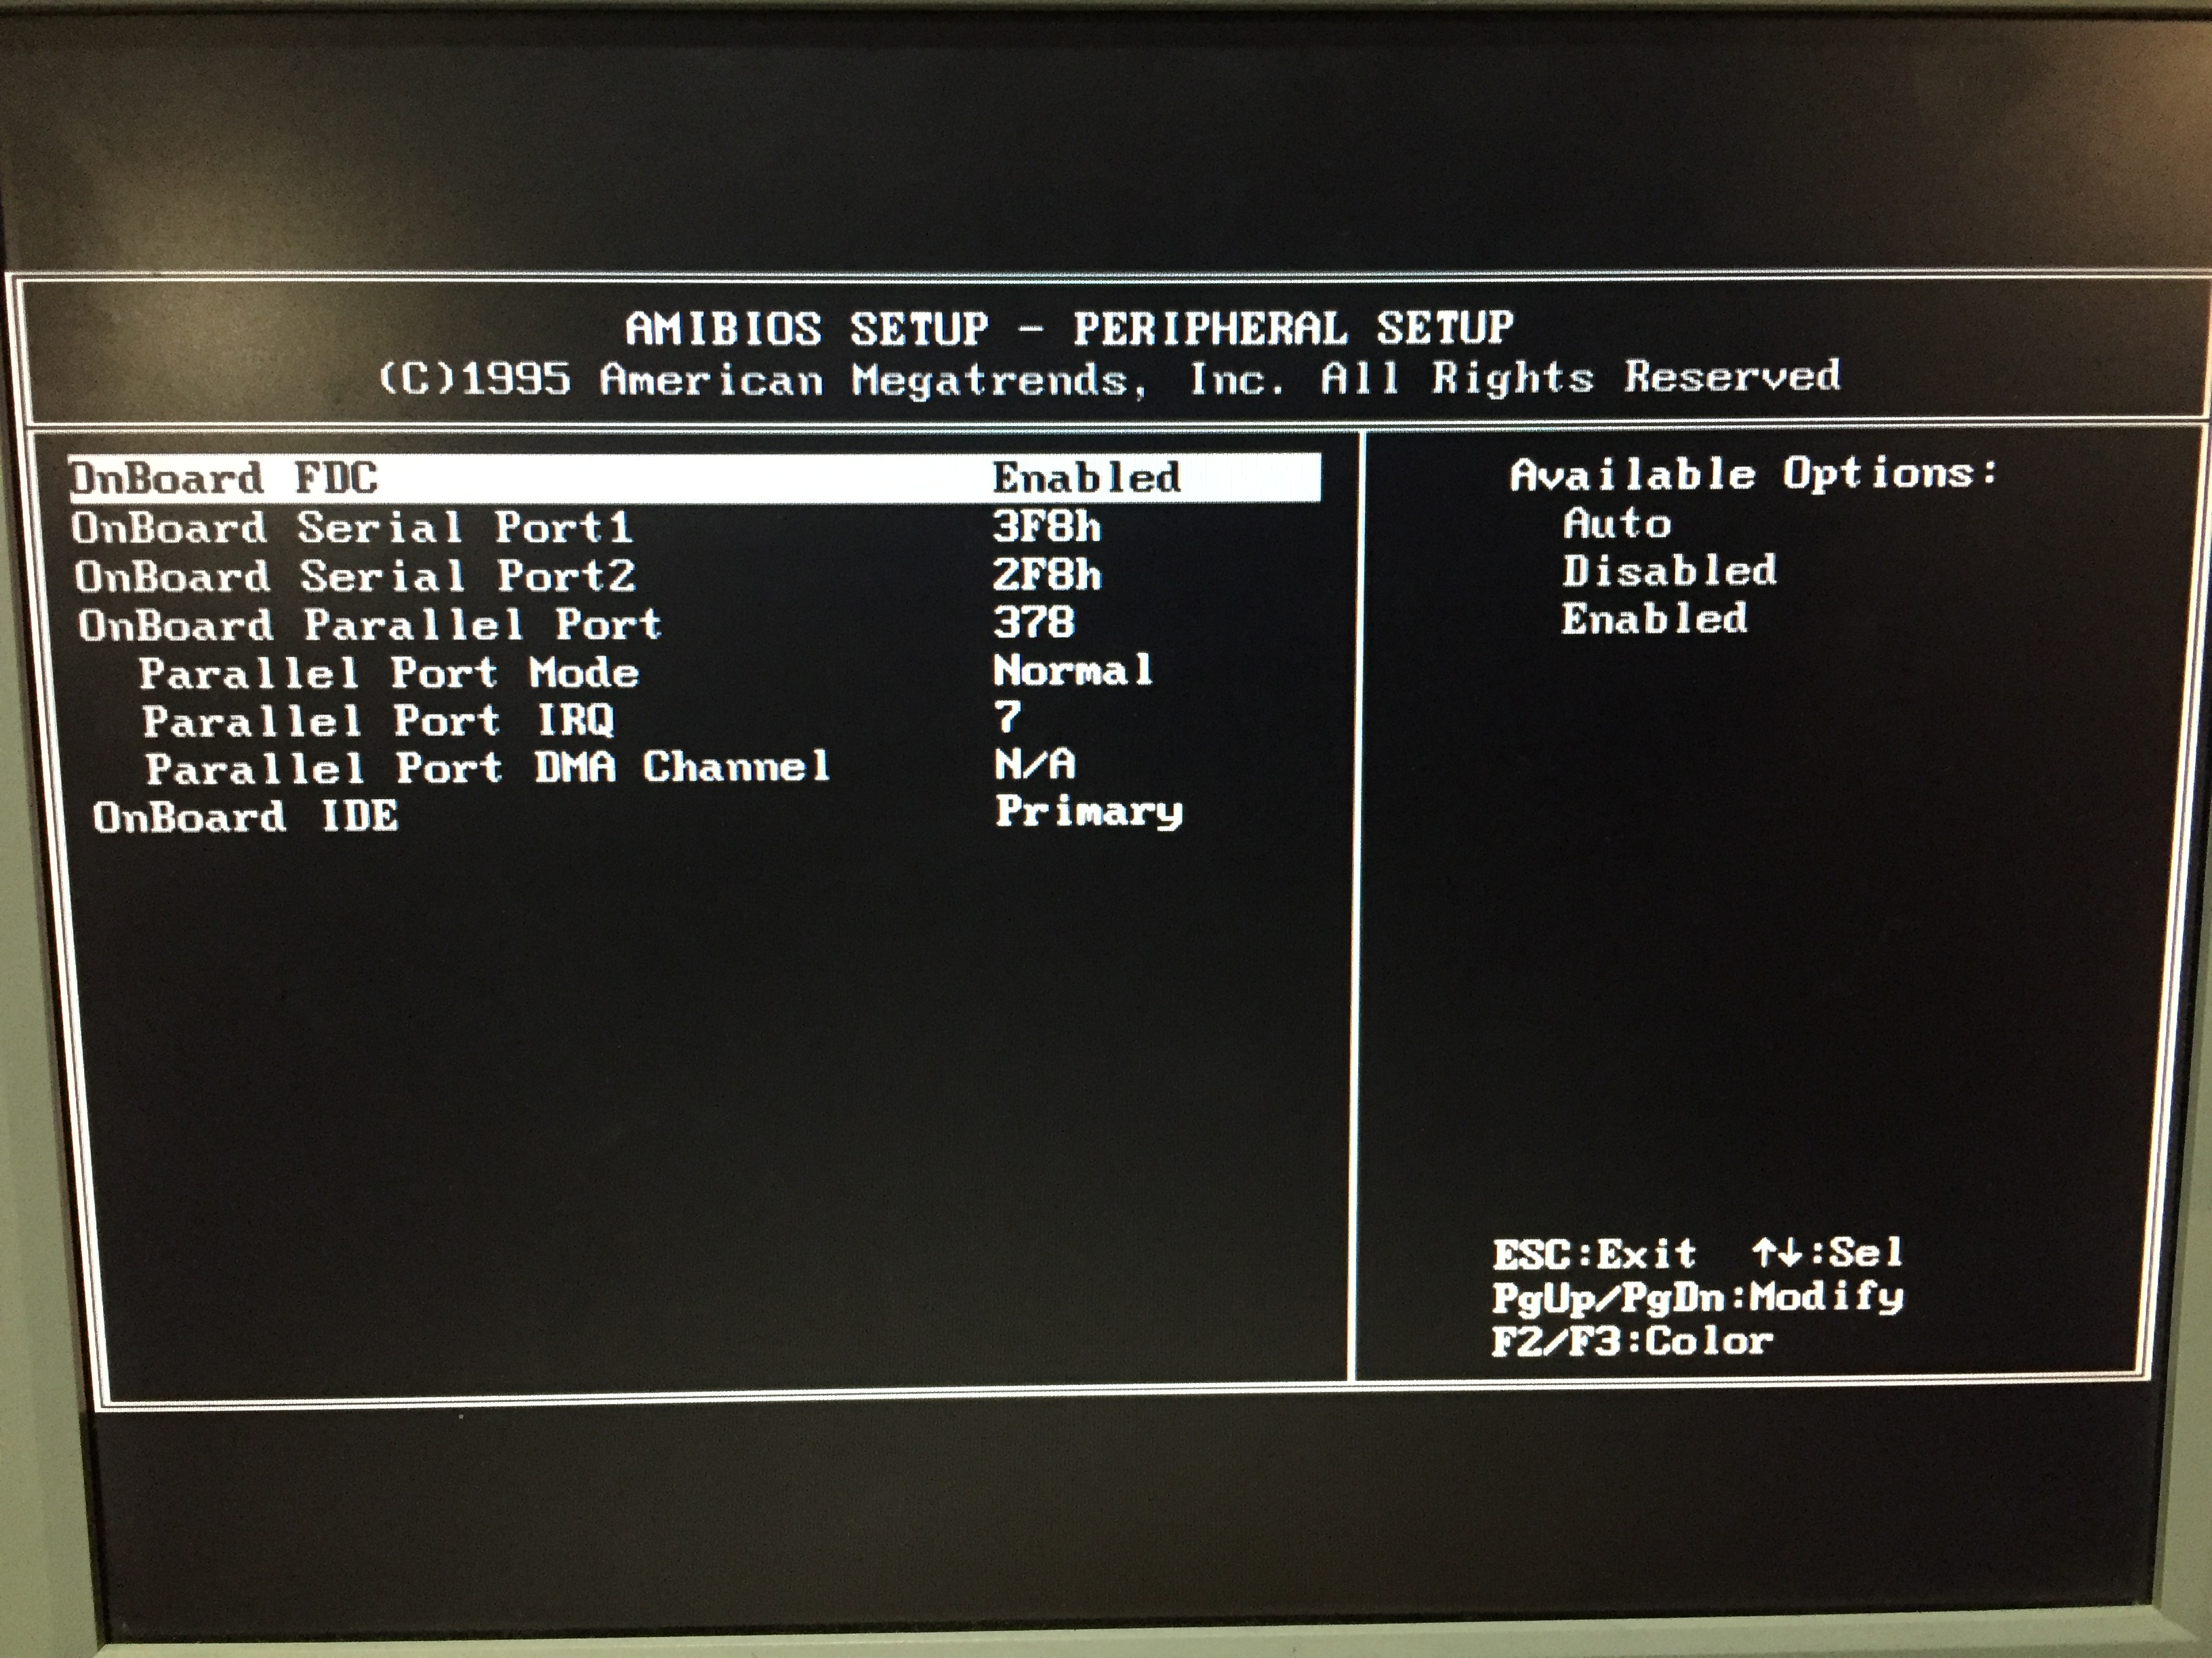Click the 3F8h serial port value

(x=1046, y=527)
